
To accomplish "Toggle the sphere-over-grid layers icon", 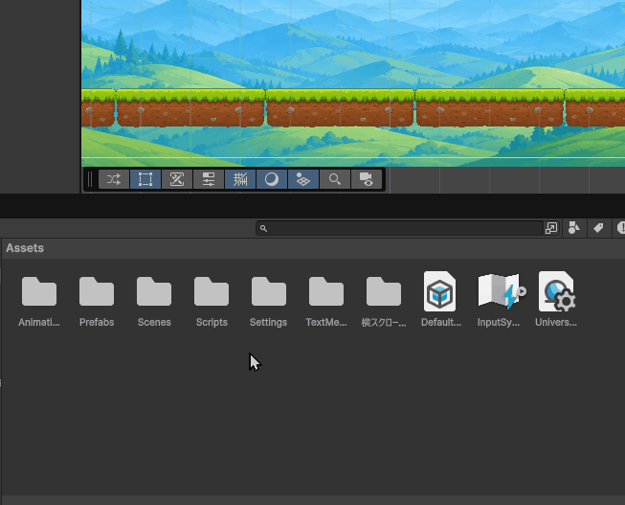I will (303, 179).
